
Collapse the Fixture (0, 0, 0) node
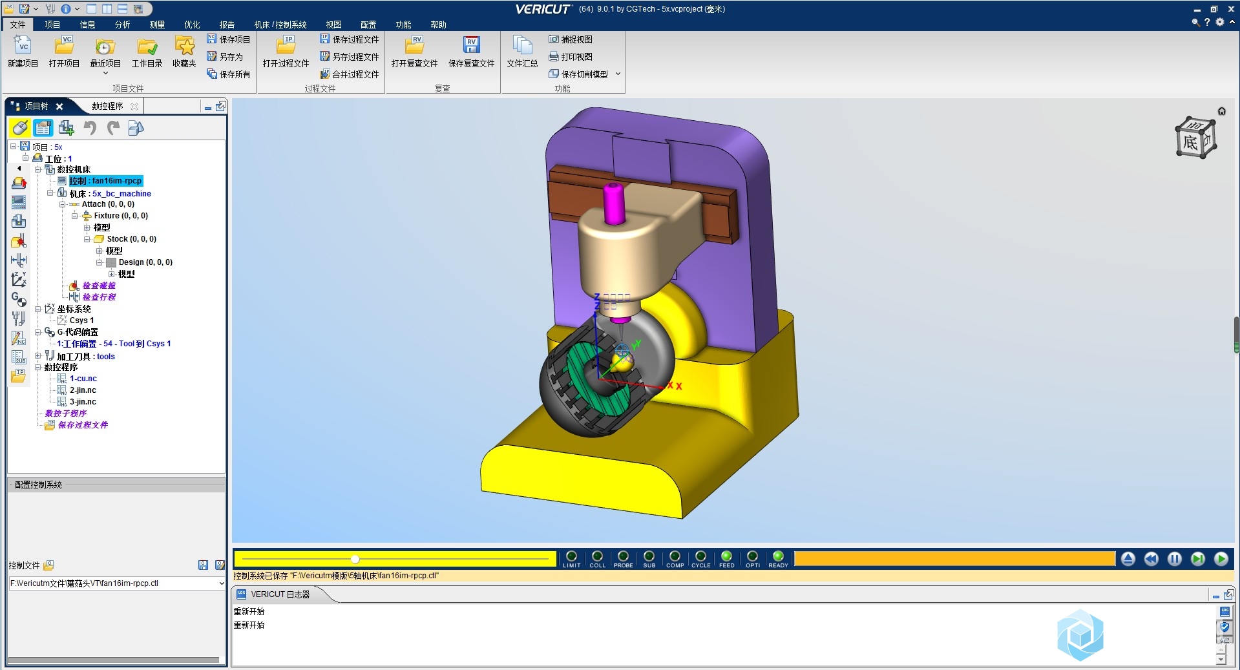coord(75,216)
